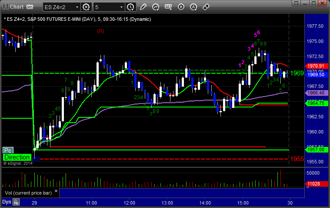Click the red 1970.91 price marker
The image size is (330, 208).
317,66
